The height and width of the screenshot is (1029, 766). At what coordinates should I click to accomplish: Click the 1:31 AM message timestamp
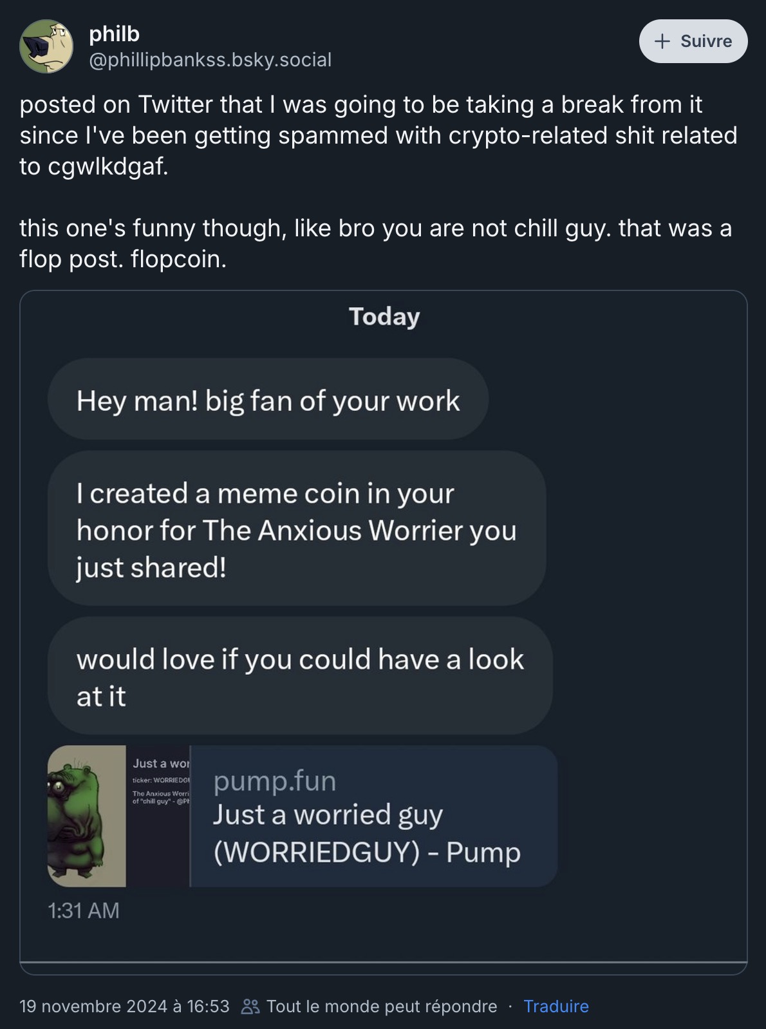[x=84, y=910]
